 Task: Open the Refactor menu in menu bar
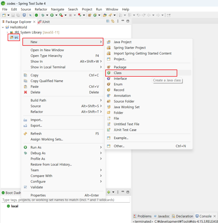(41, 9)
